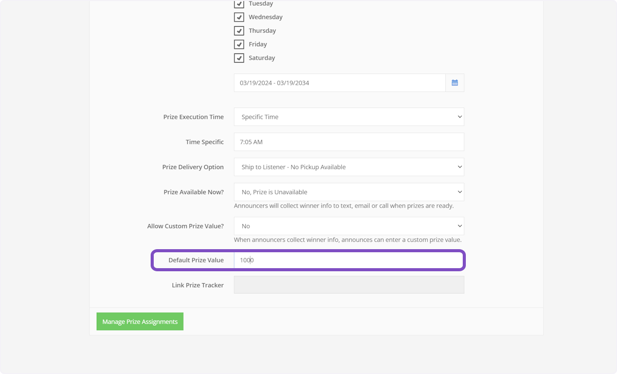The image size is (617, 374).
Task: Click the Prize Delivery Option label text
Action: (193, 167)
